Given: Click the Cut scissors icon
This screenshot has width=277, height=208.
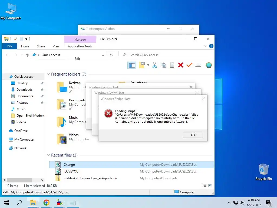Looking at the screenshot, I should pos(154,65).
